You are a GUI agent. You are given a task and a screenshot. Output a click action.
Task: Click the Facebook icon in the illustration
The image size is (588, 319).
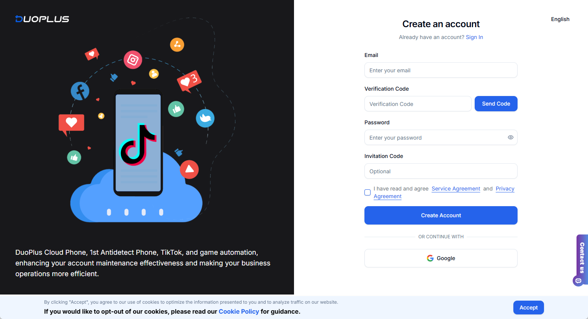pyautogui.click(x=80, y=91)
